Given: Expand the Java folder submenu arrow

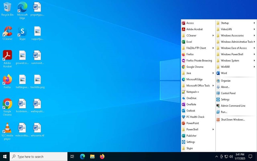Looking at the screenshot, I should pyautogui.click(x=213, y=73).
